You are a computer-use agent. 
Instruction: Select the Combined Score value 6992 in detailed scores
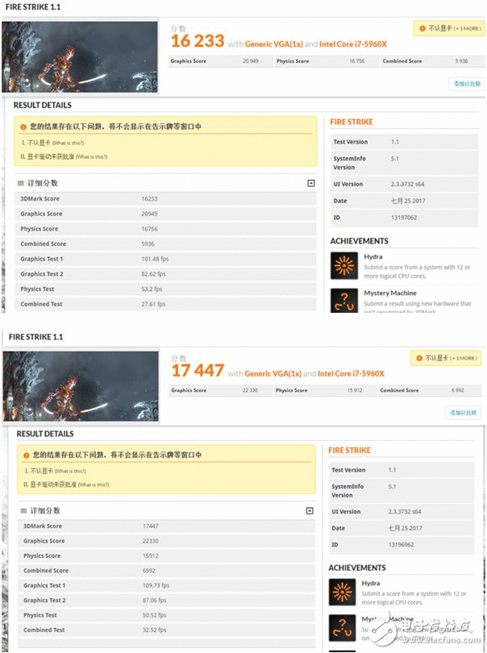(148, 571)
